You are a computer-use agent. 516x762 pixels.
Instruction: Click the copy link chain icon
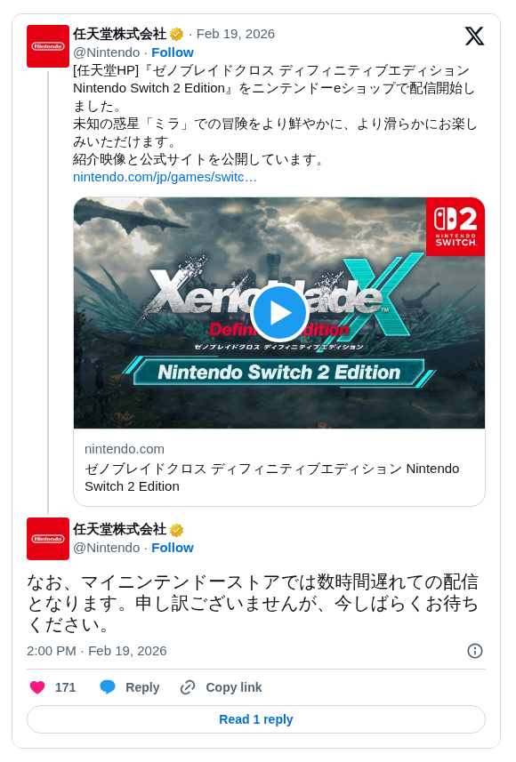[188, 687]
